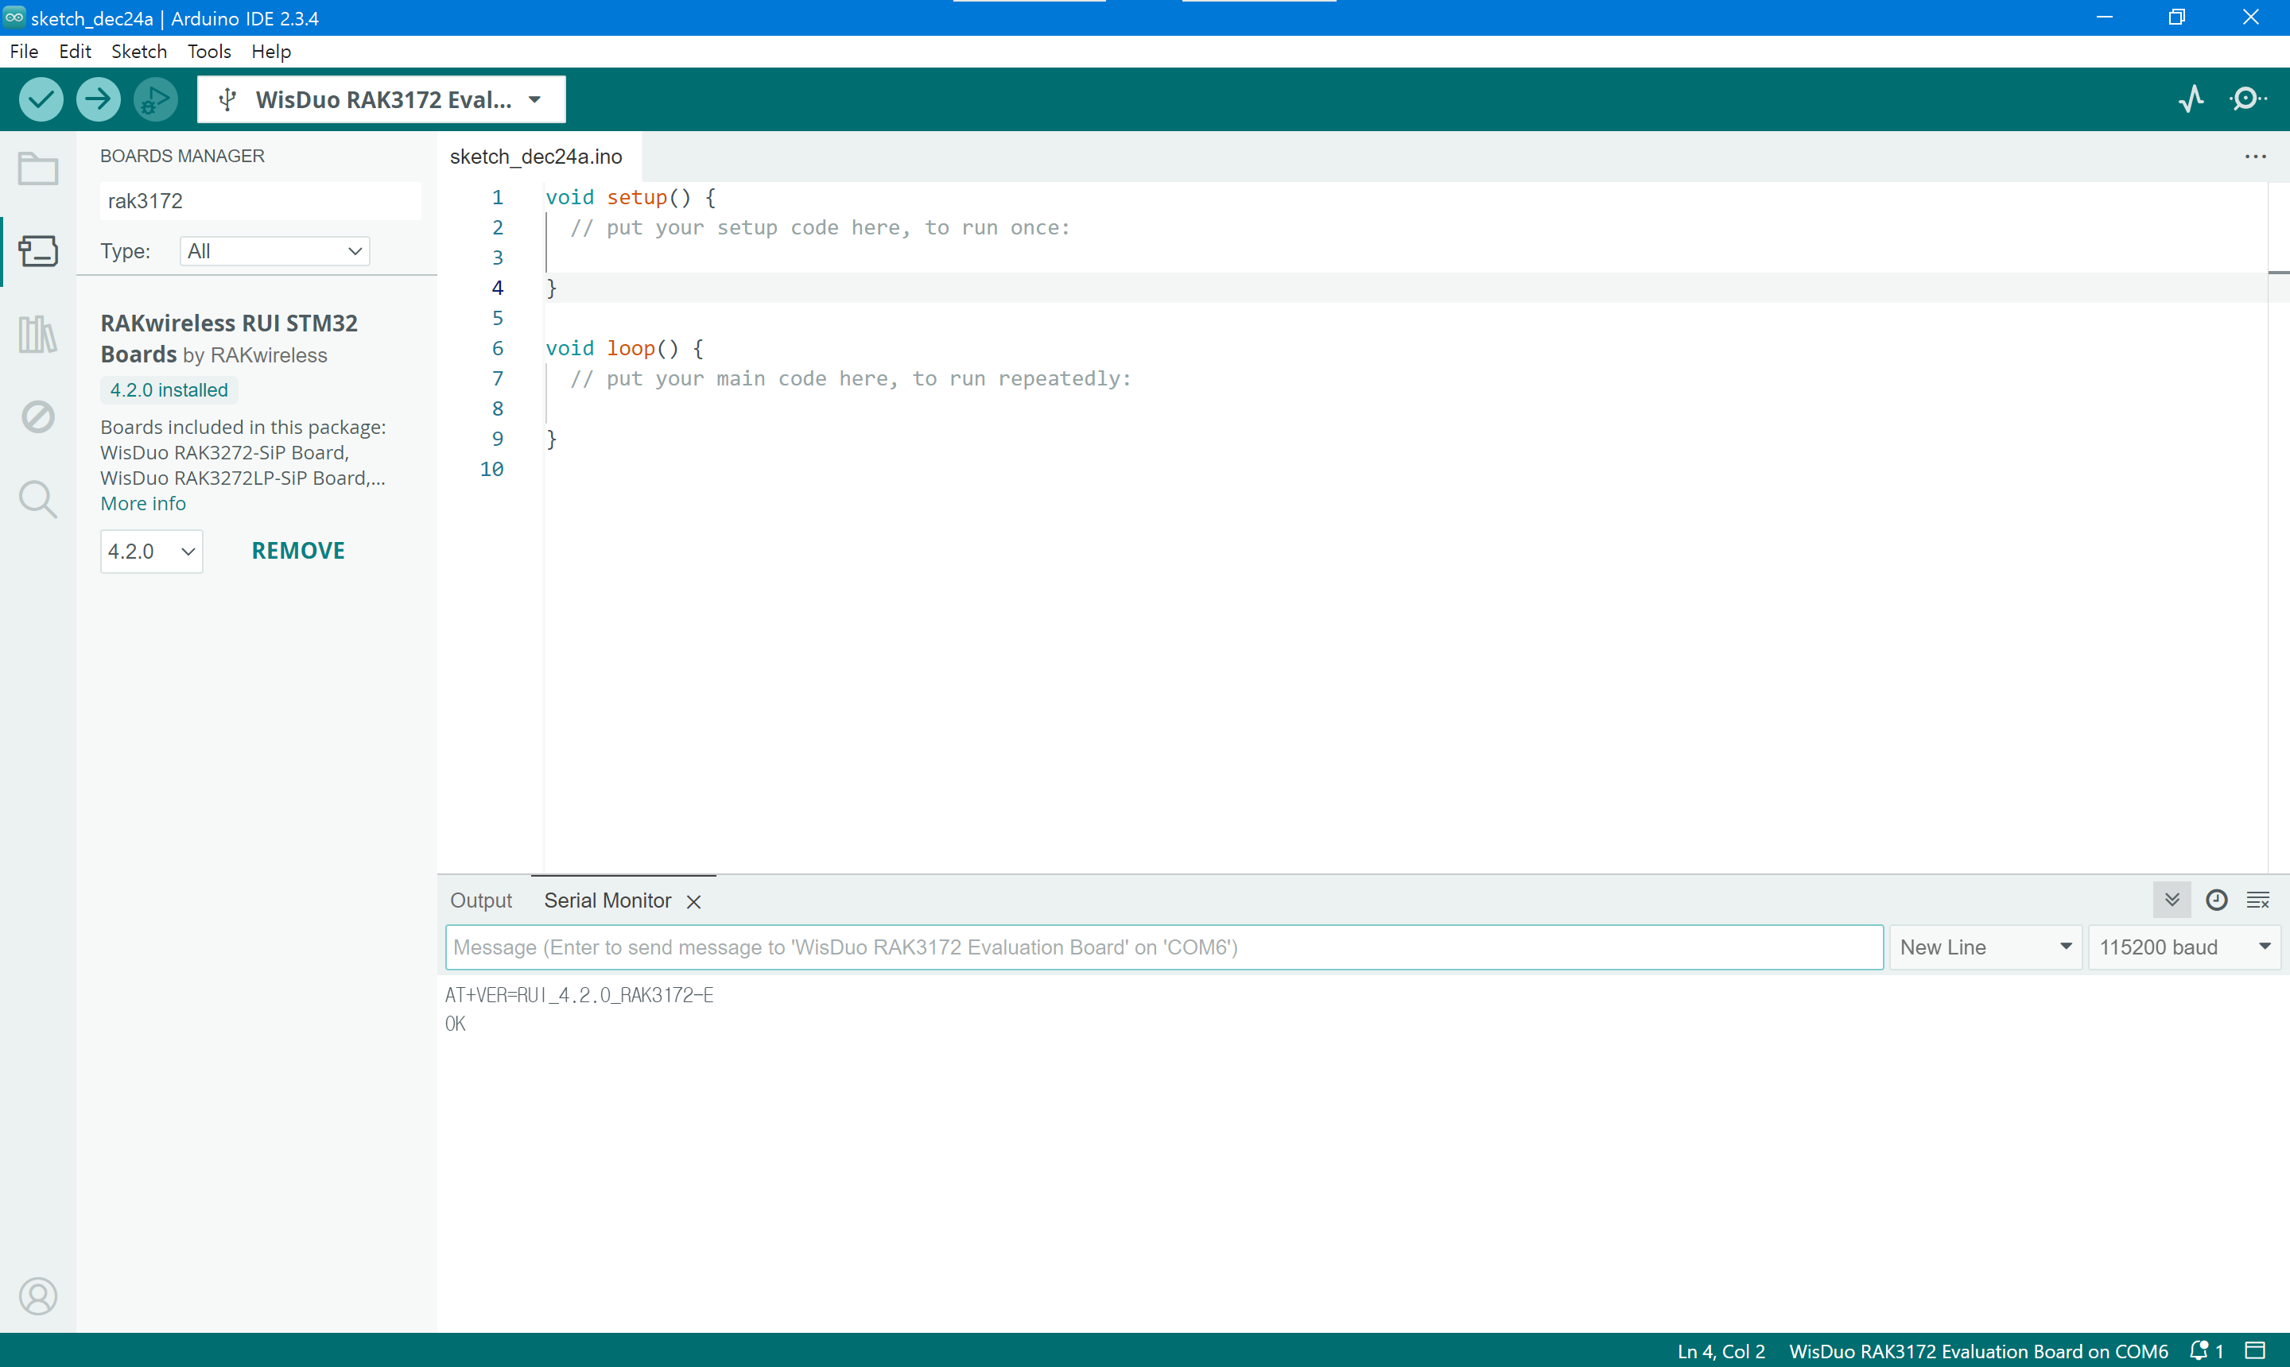Open the Library Manager sidebar icon

[38, 334]
